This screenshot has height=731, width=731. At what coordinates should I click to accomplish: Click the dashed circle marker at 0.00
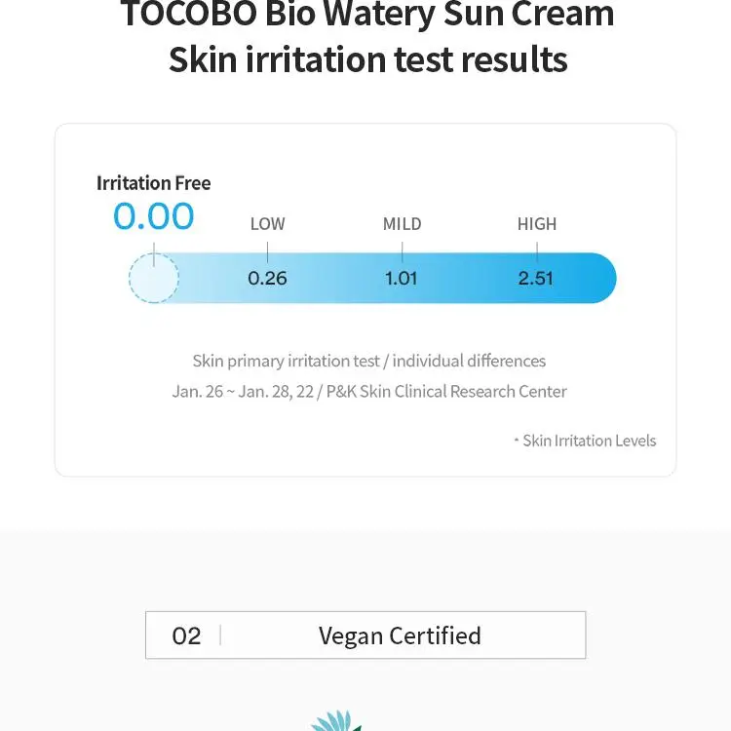[x=154, y=278]
